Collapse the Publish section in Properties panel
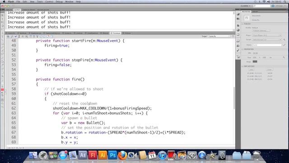Image resolution: width=289 pixels, height=163 pixels. 243,24
